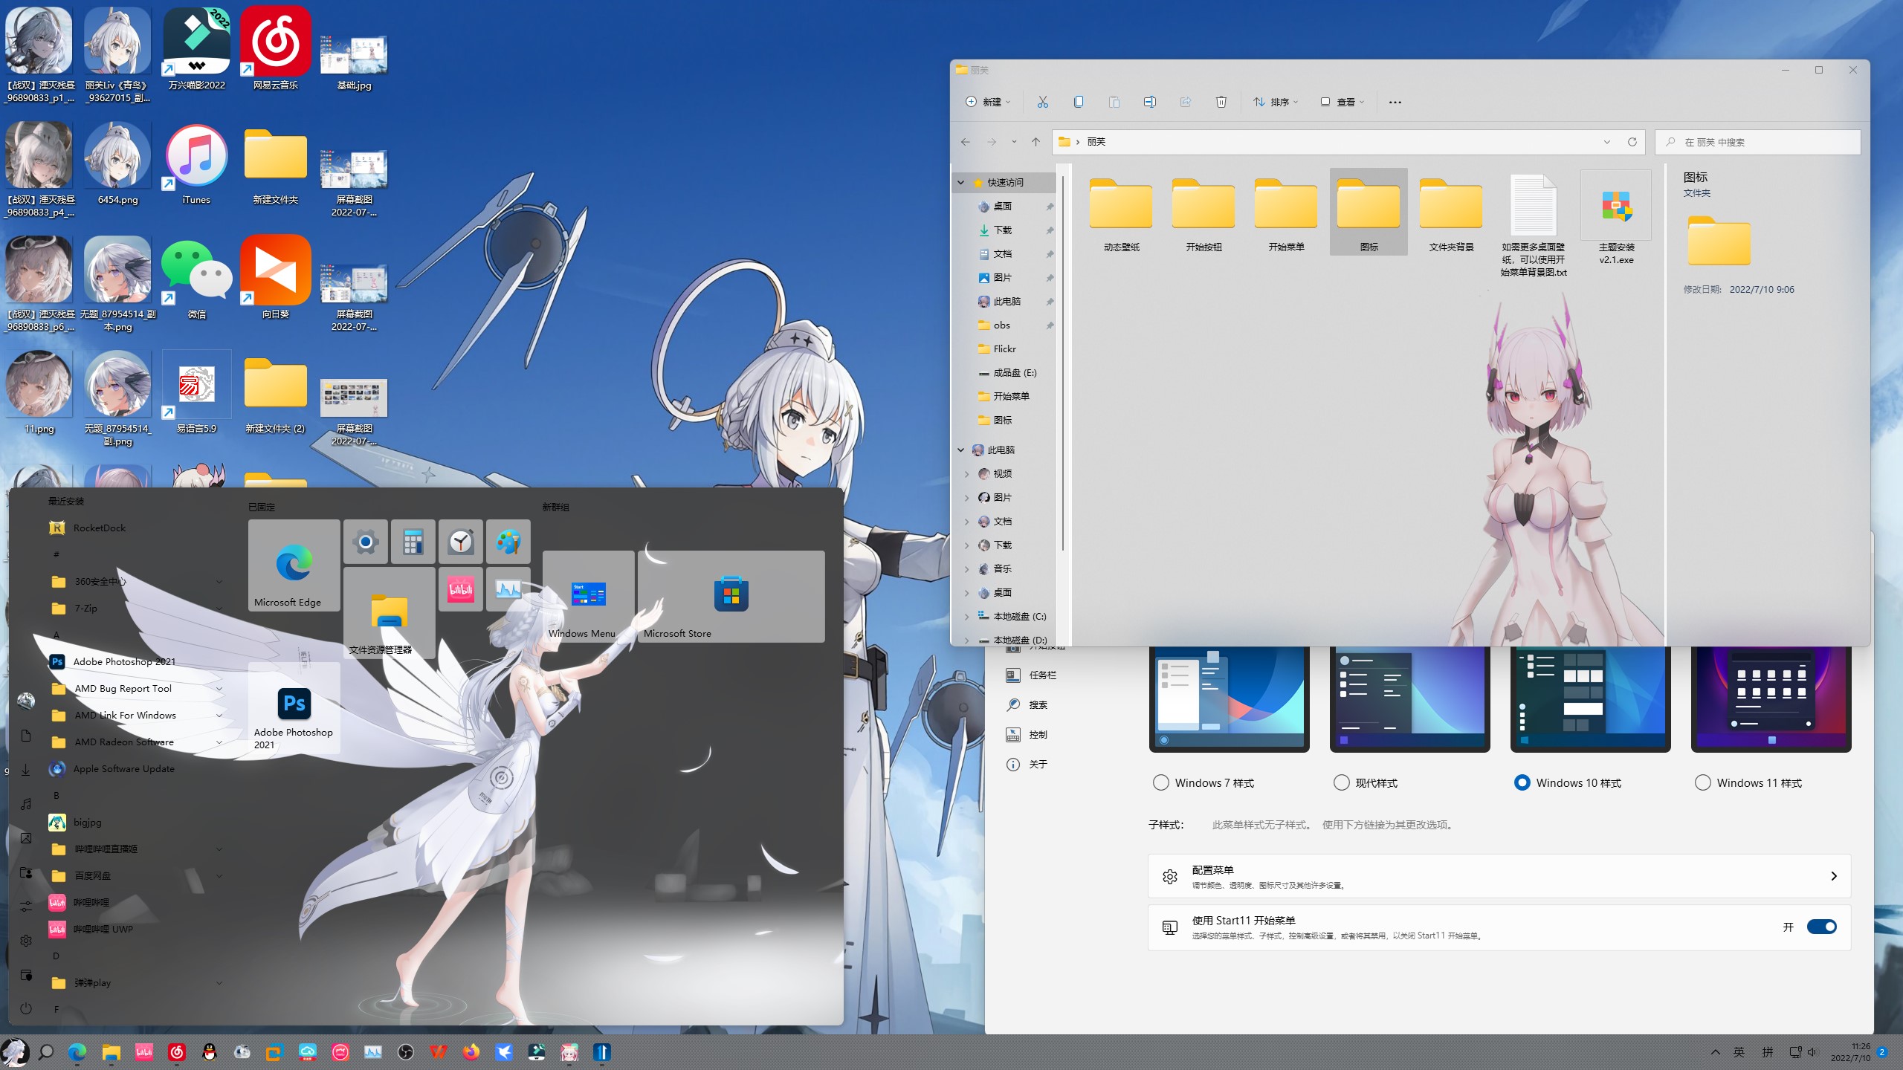Open the 排序 sort dropdown

tap(1276, 102)
